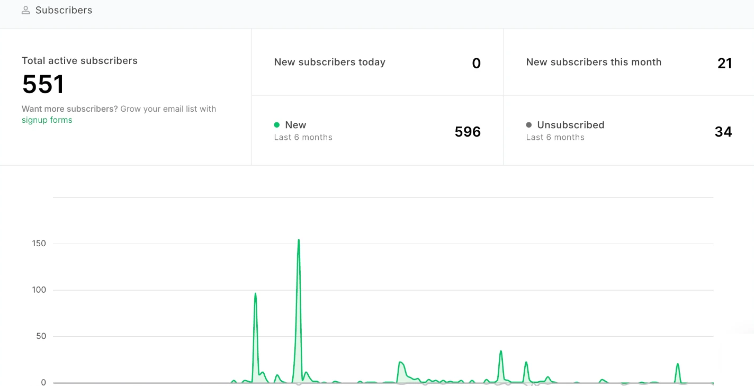Click the New legend label
The image size is (754, 386).
pos(295,125)
